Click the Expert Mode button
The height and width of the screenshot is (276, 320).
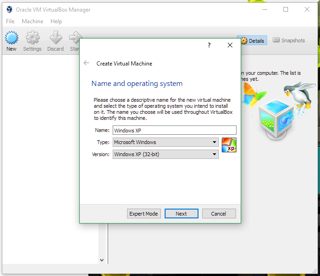tap(144, 214)
